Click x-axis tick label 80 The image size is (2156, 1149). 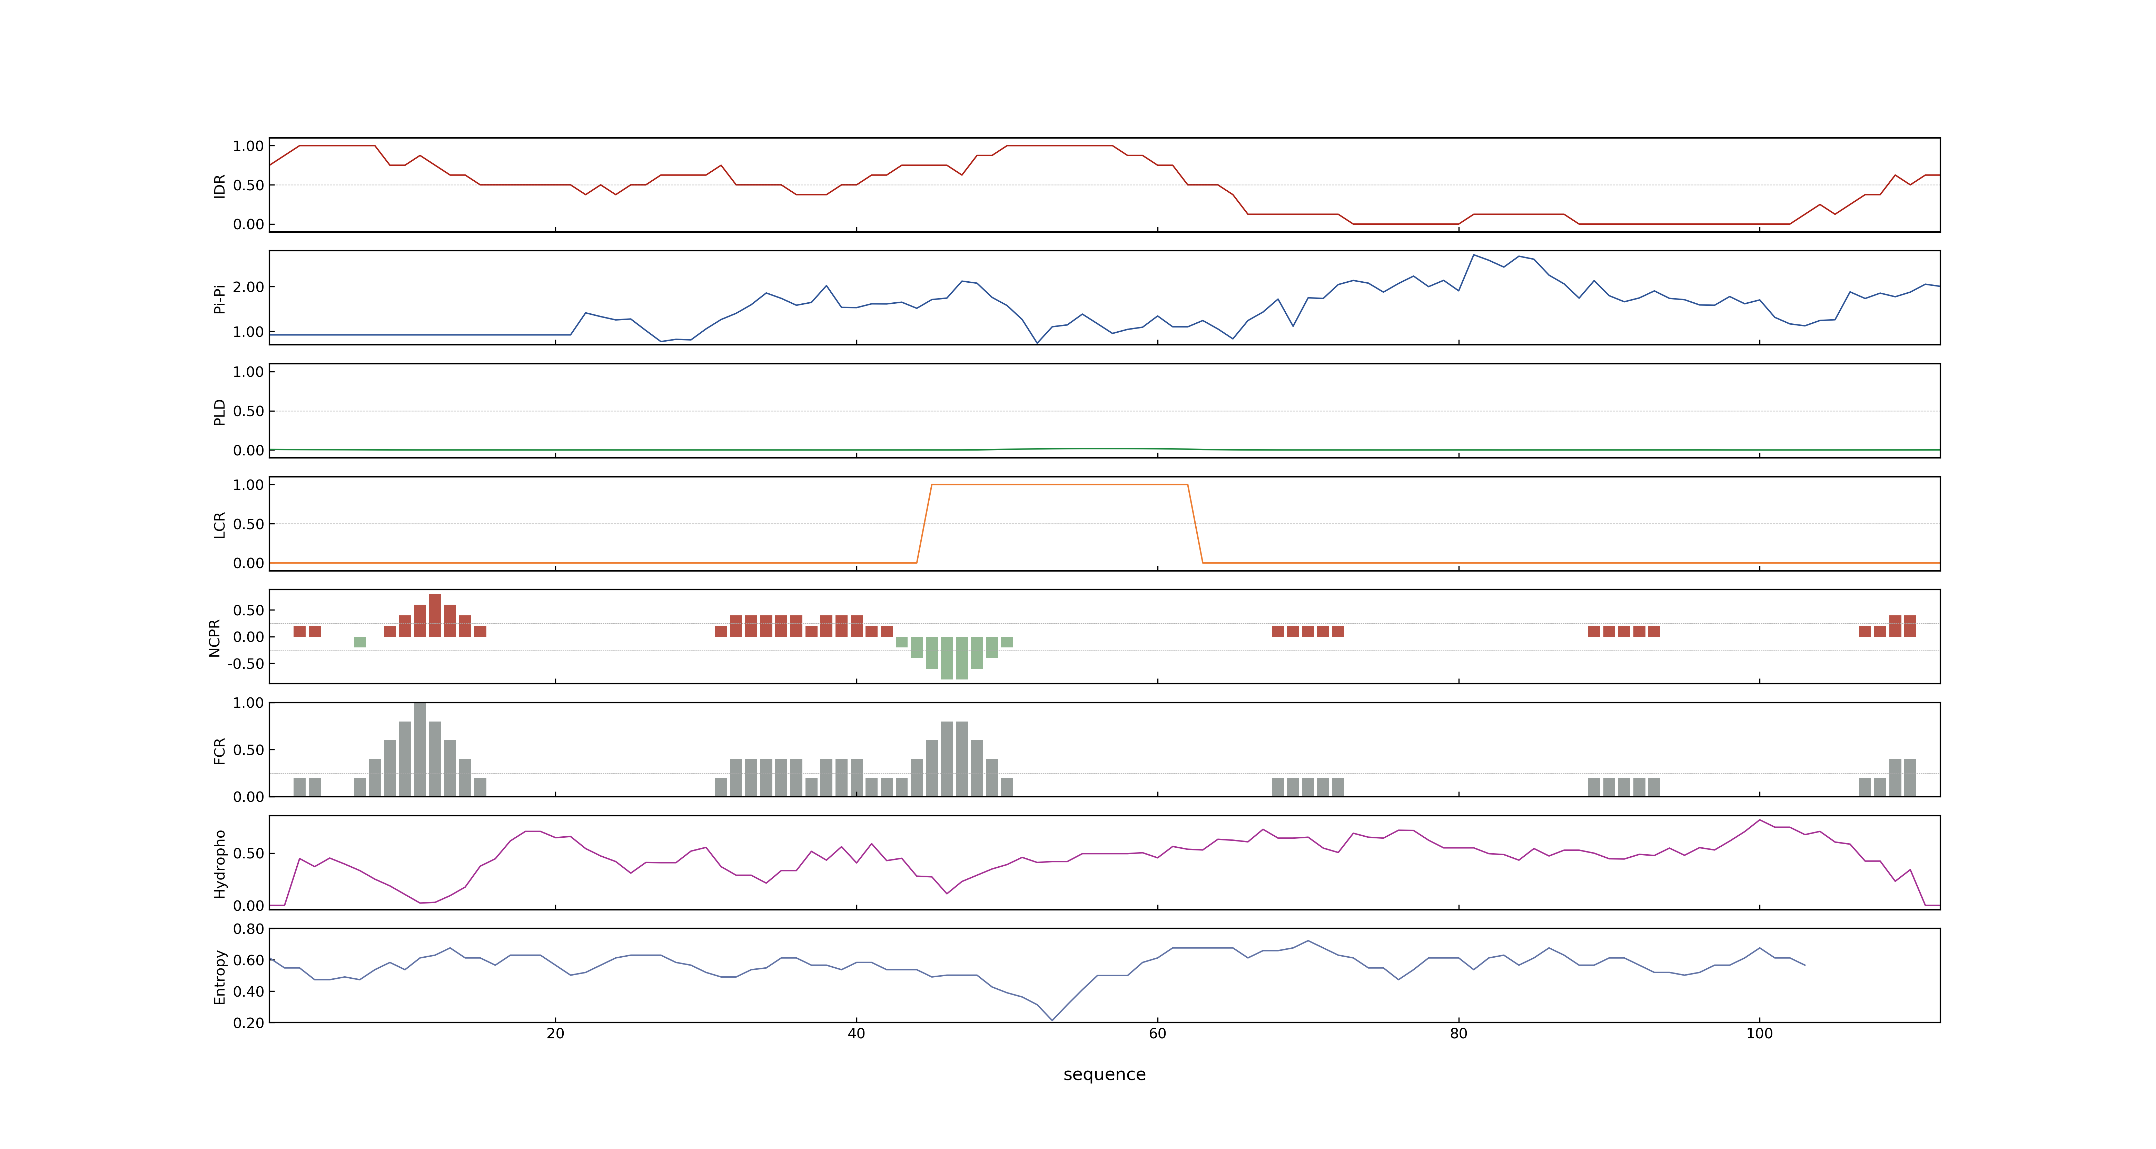click(1459, 1034)
